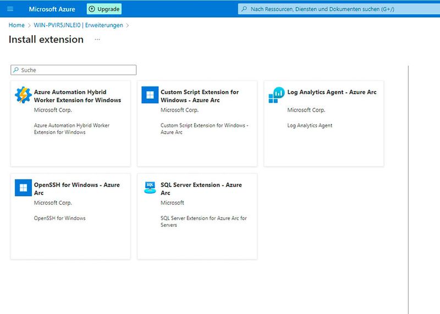Click the Azure Automation Hybrid Worker gear icon
This screenshot has height=314, width=440.
23,94
